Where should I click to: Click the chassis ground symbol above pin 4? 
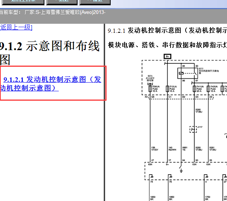[206, 176]
